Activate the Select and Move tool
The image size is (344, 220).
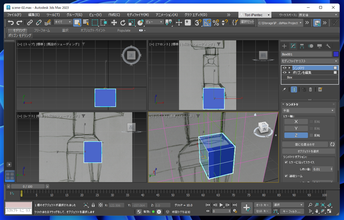click(114, 22)
